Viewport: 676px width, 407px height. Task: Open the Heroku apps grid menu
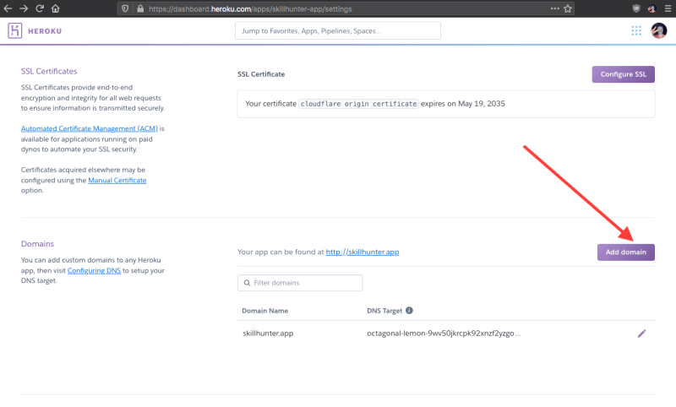(636, 30)
